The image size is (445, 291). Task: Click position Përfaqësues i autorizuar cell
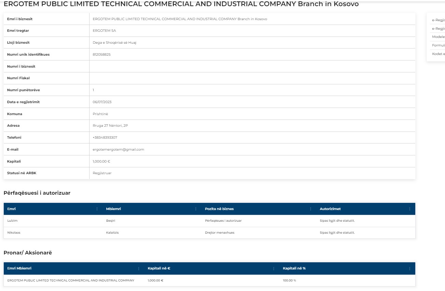pos(223,221)
